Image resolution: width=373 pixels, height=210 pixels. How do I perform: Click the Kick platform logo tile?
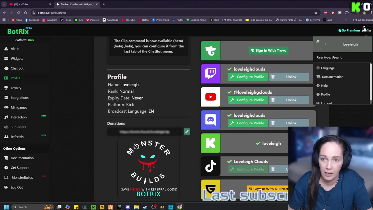coord(210,143)
